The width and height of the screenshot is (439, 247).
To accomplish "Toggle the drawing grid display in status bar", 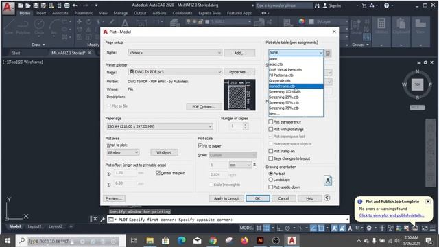I will (x=259, y=228).
